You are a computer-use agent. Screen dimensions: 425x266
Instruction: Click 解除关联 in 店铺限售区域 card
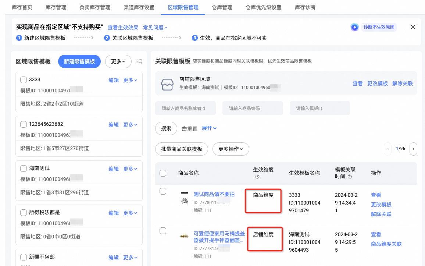click(x=403, y=84)
